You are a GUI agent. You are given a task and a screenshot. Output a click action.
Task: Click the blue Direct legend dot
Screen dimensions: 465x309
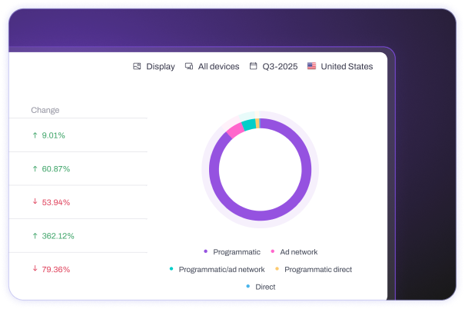[x=248, y=286]
